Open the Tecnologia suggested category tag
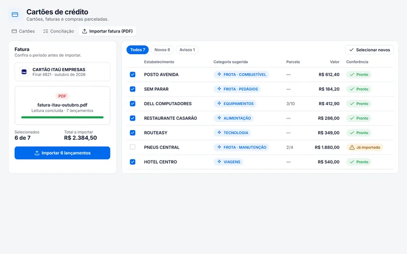This screenshot has width=407, height=254. [x=232, y=133]
